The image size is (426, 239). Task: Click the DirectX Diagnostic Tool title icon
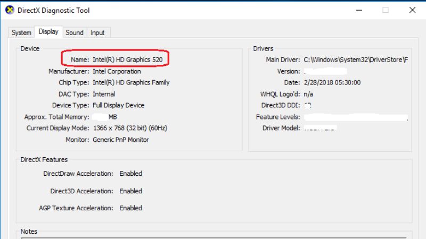[x=10, y=10]
